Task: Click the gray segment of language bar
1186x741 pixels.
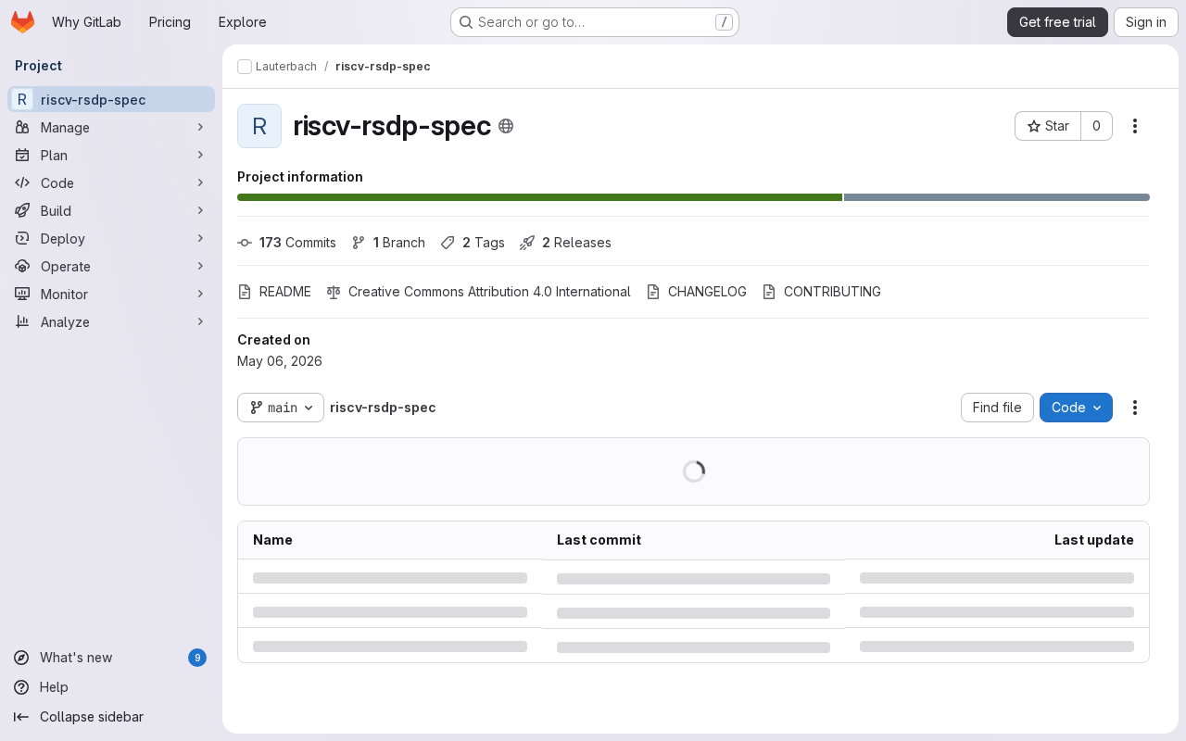Action: 997,197
